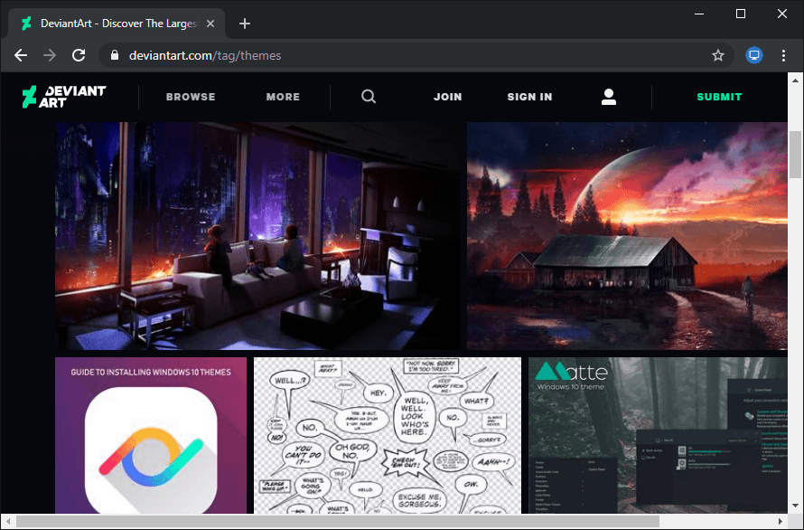Viewport: 804px width, 530px height.
Task: Open the BROWSE menu
Action: point(191,97)
